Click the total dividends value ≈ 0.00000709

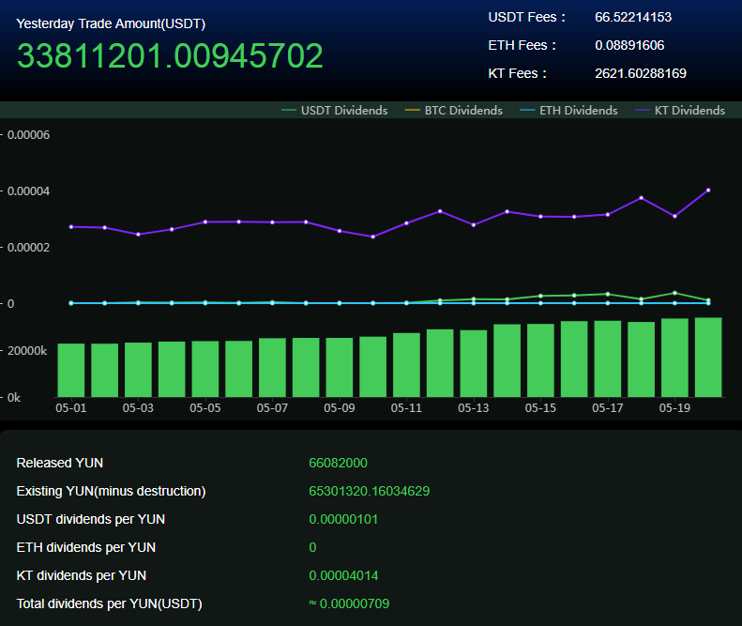[x=349, y=603]
